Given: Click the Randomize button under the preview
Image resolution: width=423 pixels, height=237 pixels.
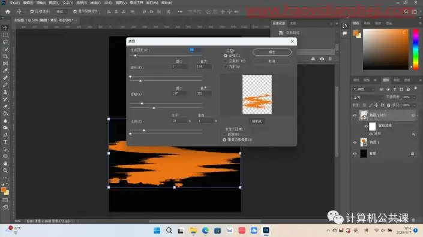Looking at the screenshot, I should tap(257, 121).
